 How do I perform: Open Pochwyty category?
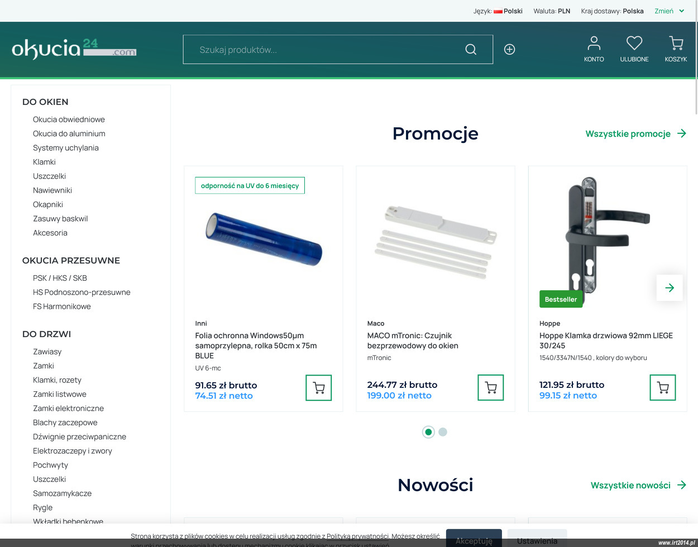(x=50, y=465)
